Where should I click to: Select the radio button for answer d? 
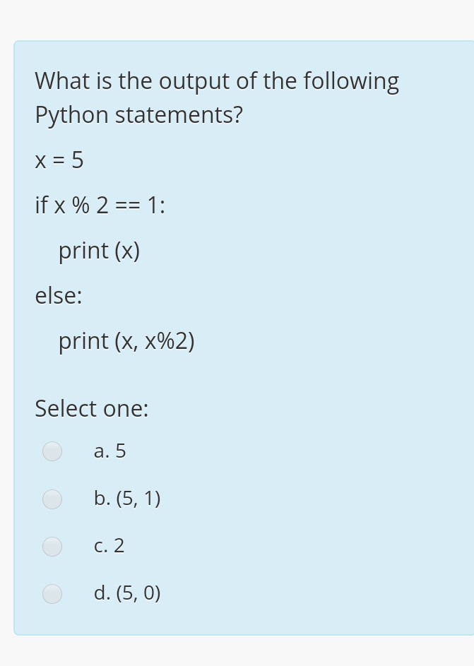click(52, 593)
